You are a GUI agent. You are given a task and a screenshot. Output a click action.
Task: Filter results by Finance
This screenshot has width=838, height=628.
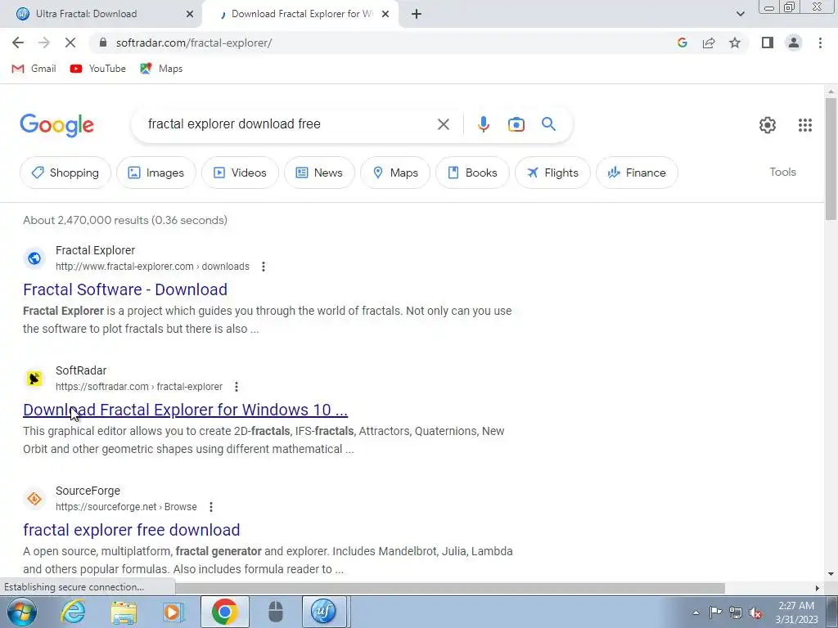click(x=637, y=173)
